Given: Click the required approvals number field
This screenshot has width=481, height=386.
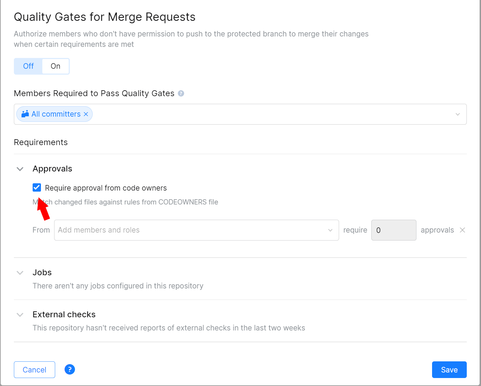Looking at the screenshot, I should (x=394, y=230).
